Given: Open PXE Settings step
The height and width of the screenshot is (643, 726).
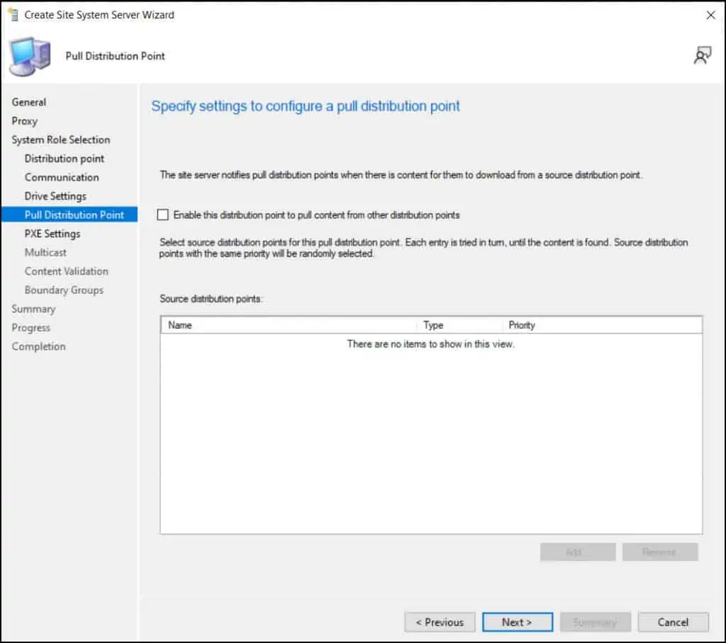Looking at the screenshot, I should coord(52,234).
